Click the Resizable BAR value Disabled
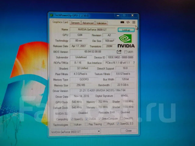This screenshot has height=146, width=195. 125,112
